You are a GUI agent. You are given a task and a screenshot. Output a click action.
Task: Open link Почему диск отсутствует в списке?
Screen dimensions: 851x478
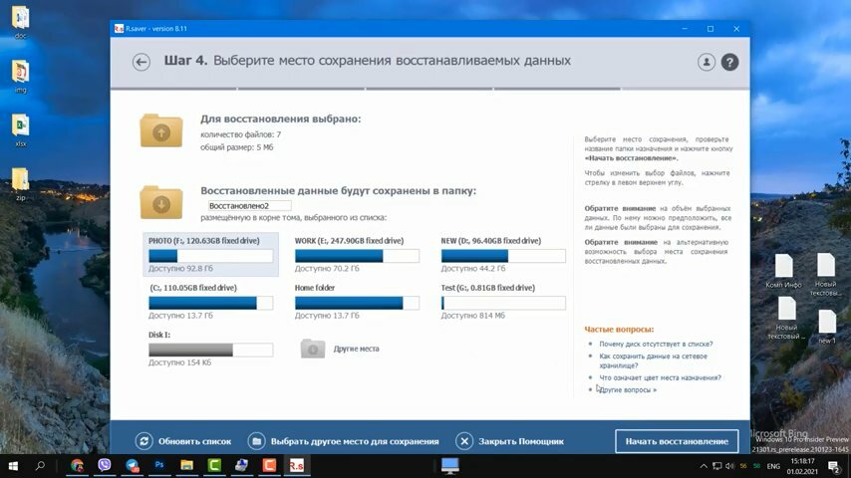coord(656,344)
